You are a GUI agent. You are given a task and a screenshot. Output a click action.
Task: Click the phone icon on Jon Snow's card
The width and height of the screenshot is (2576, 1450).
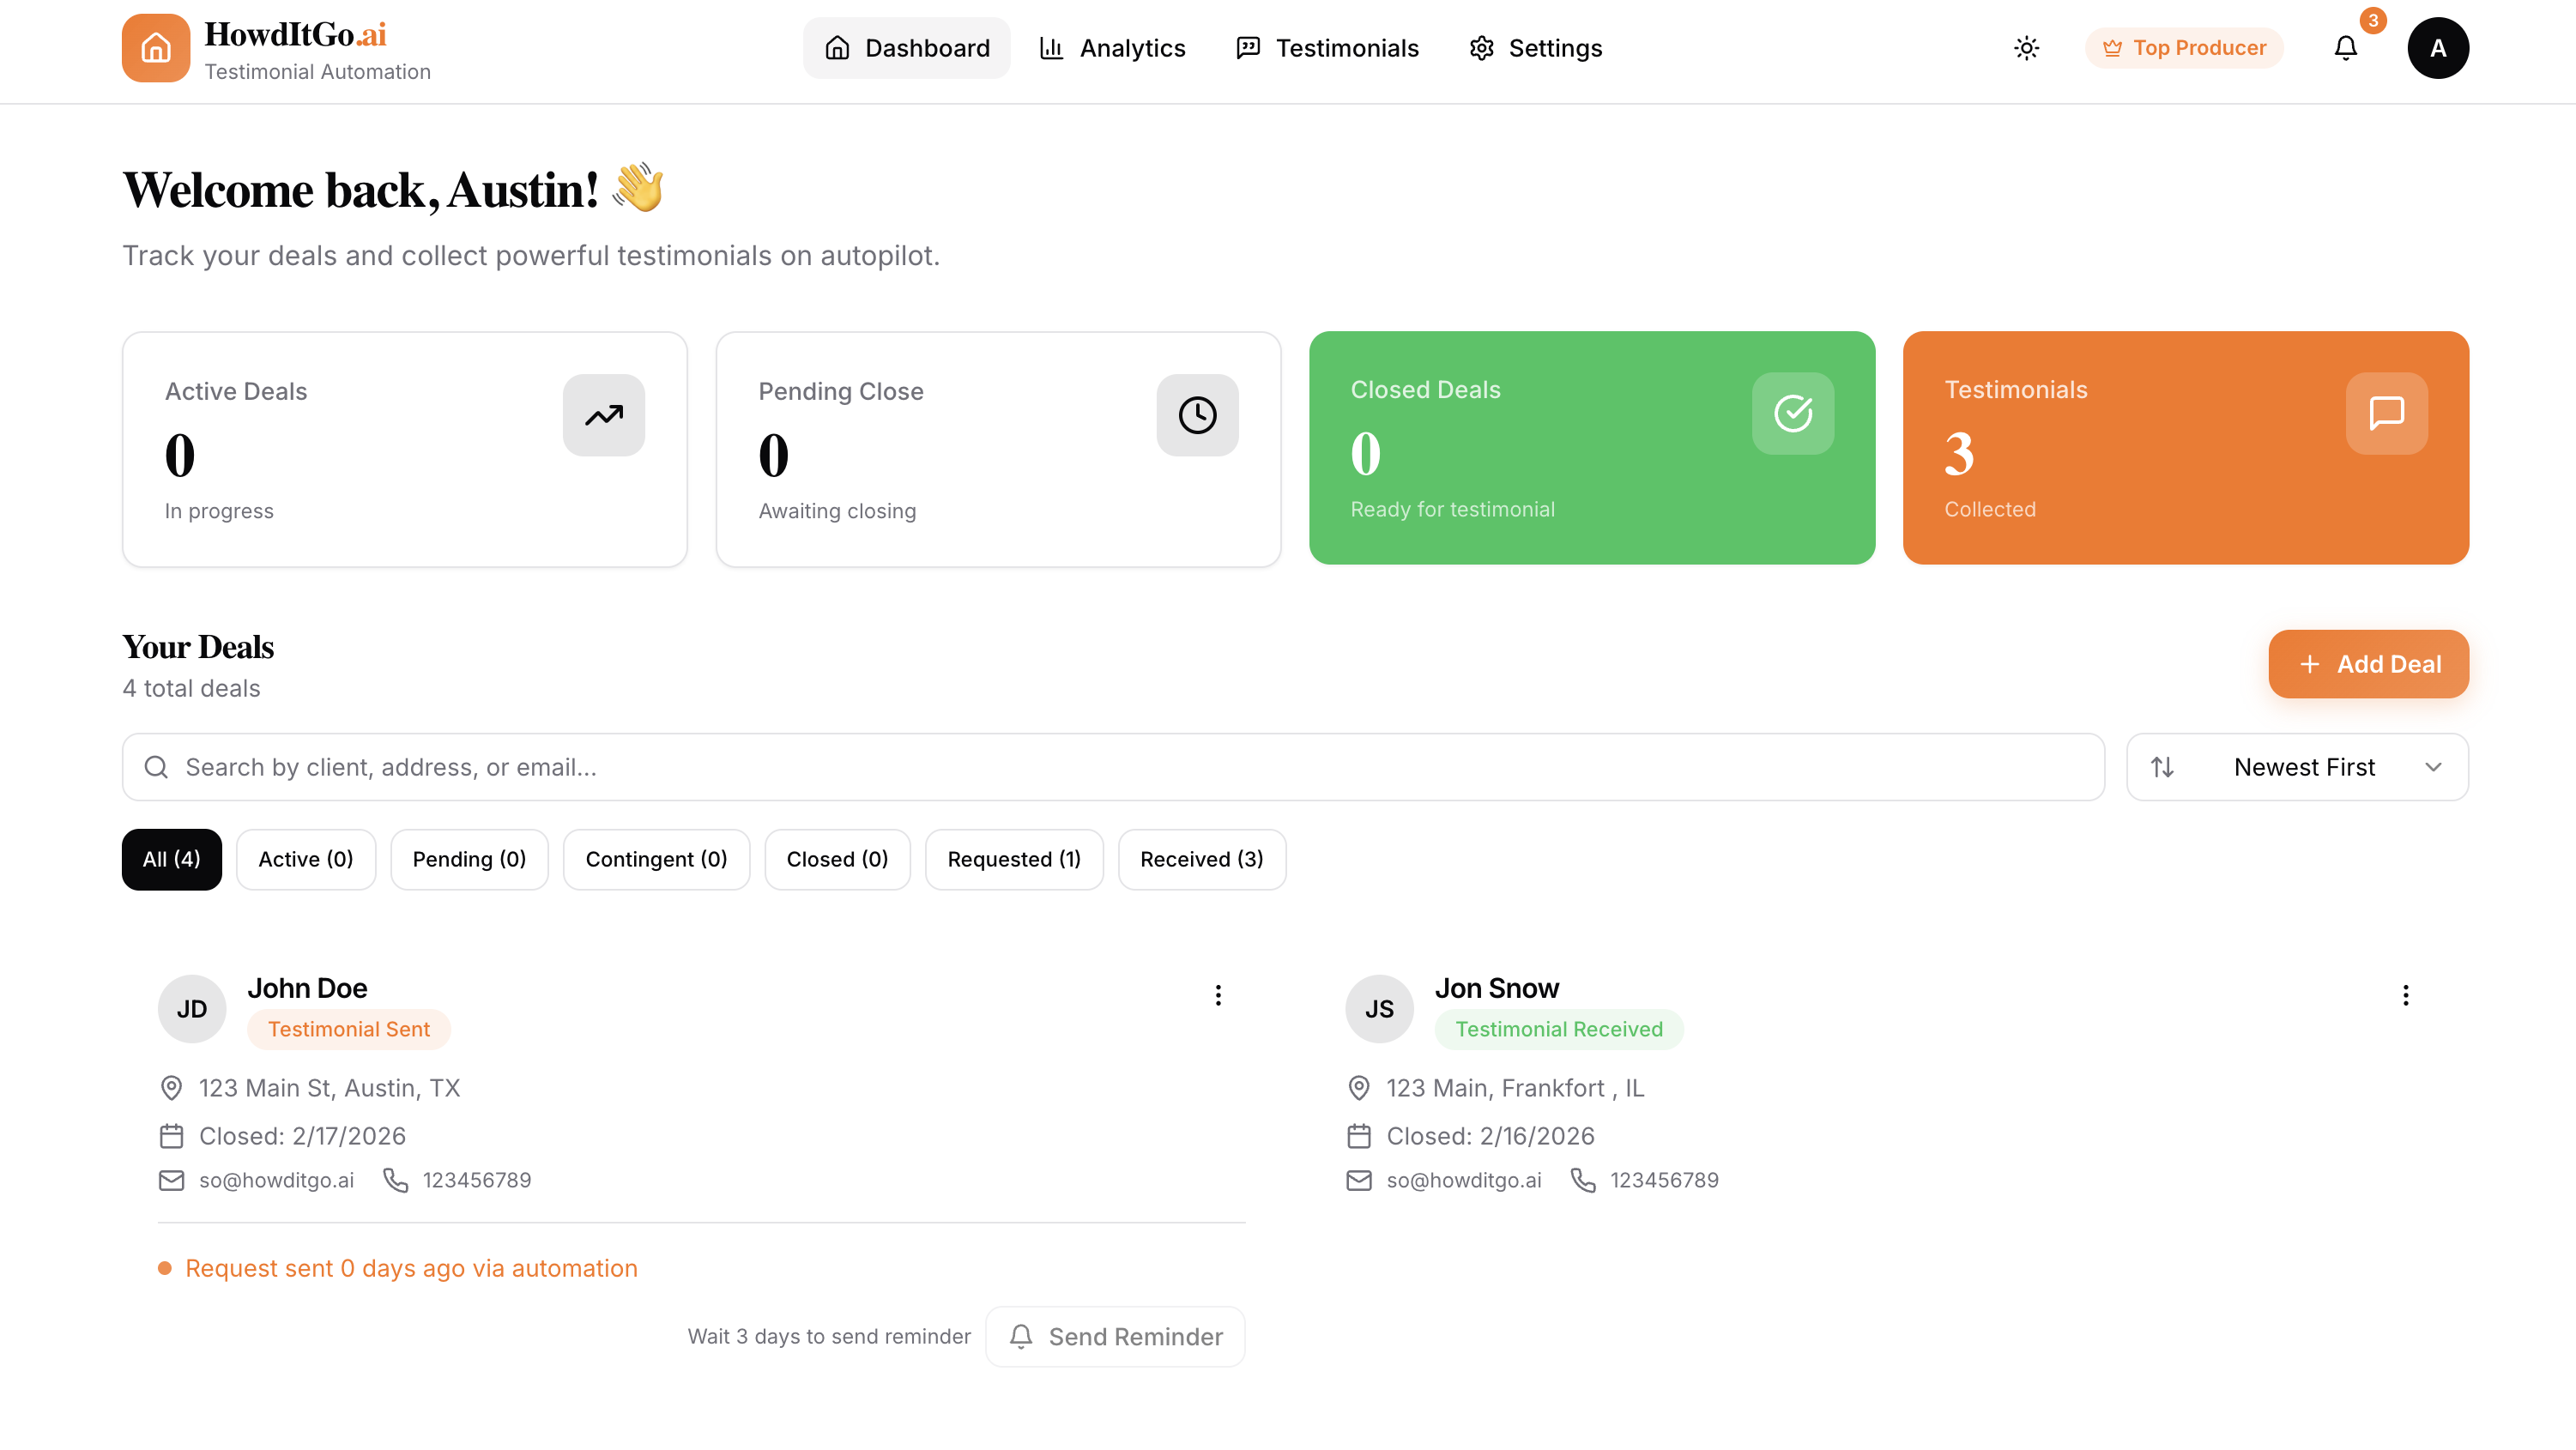point(1583,1180)
